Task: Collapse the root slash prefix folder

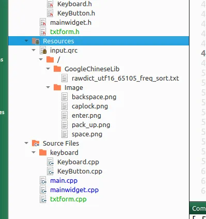Action: (x=41, y=59)
